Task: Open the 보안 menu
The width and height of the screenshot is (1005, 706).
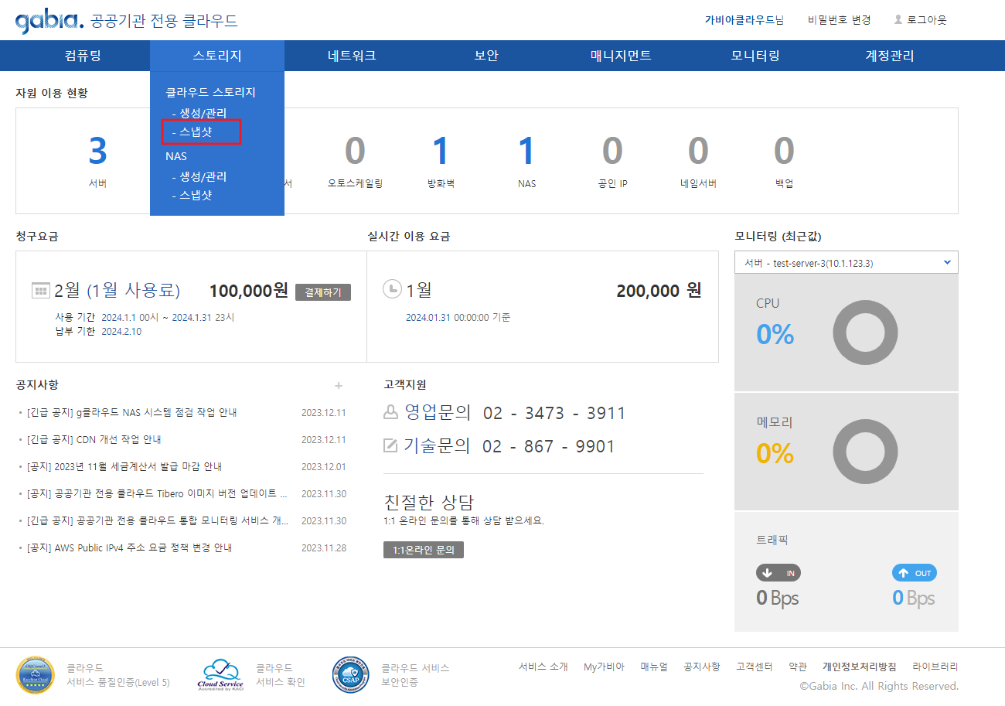Action: click(x=486, y=56)
